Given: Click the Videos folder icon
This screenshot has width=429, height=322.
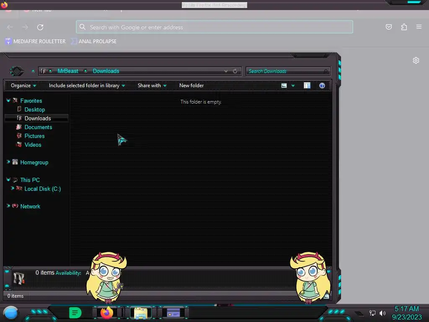Looking at the screenshot, I should click(19, 144).
